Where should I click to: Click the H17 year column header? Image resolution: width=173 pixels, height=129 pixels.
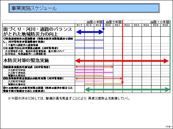[79, 25]
